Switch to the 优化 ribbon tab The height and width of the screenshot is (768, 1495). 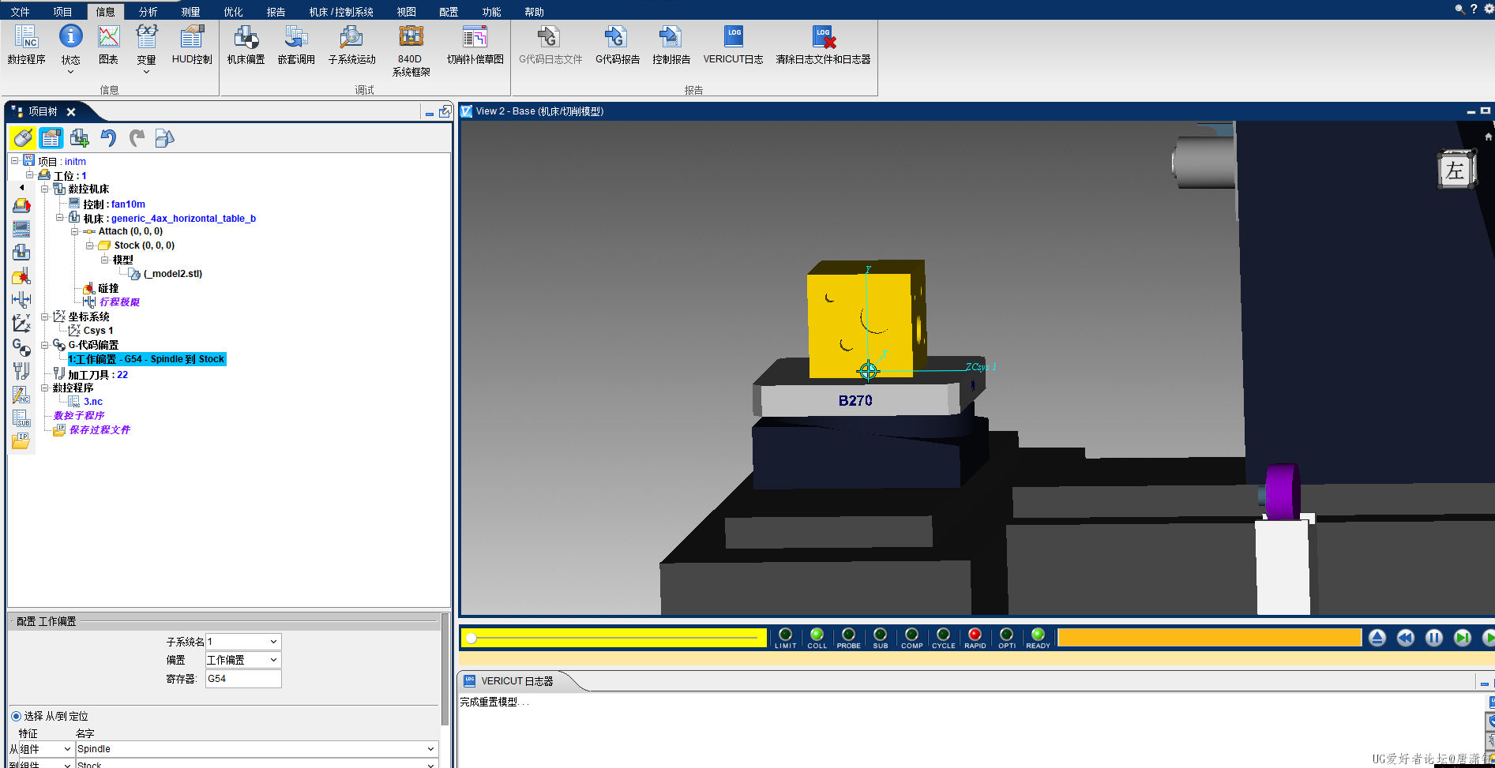click(233, 12)
